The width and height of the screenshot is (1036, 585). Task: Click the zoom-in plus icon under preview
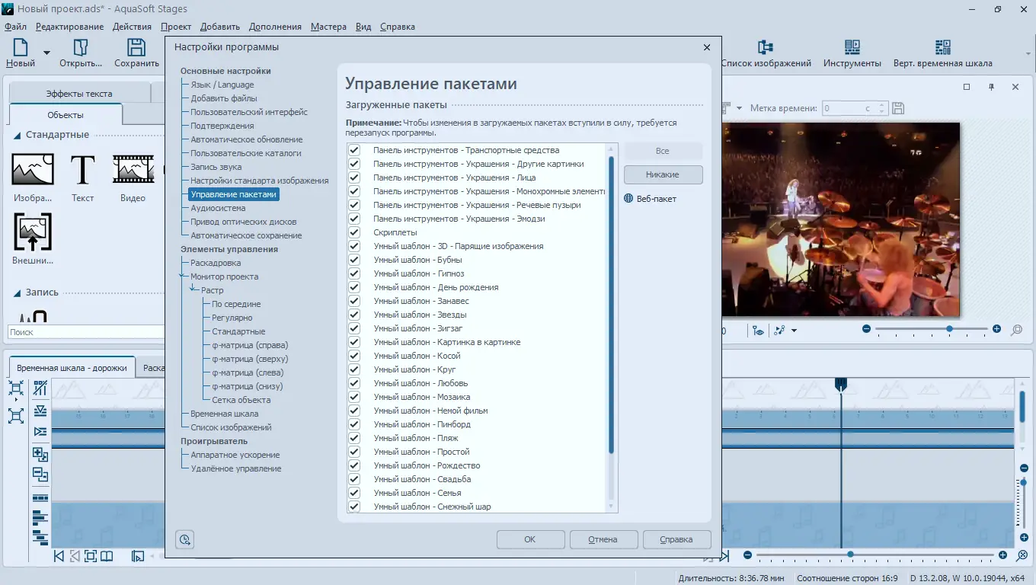[996, 329]
